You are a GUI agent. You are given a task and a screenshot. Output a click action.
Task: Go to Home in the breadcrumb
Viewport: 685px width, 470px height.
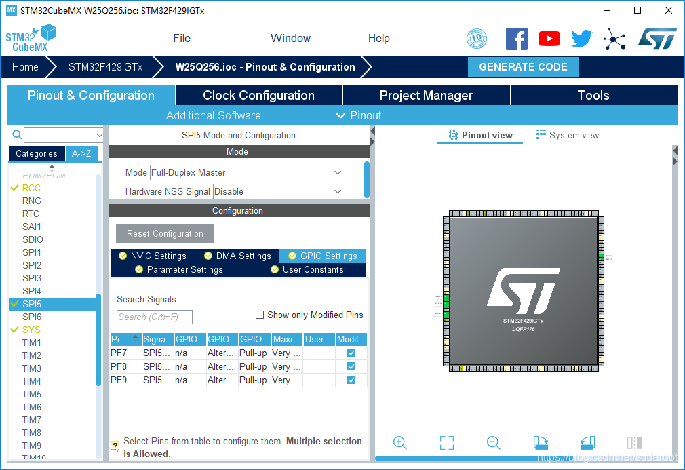click(x=25, y=67)
